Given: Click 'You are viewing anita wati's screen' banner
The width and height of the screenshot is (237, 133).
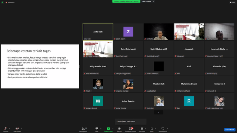Looking at the screenshot, I should point(126,1).
